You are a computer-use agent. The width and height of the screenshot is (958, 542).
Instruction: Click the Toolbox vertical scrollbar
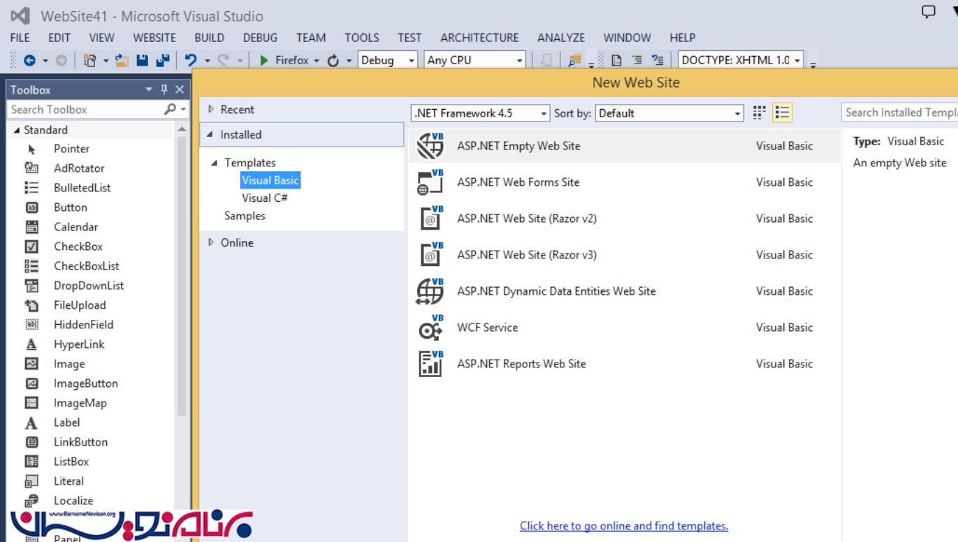click(x=181, y=279)
